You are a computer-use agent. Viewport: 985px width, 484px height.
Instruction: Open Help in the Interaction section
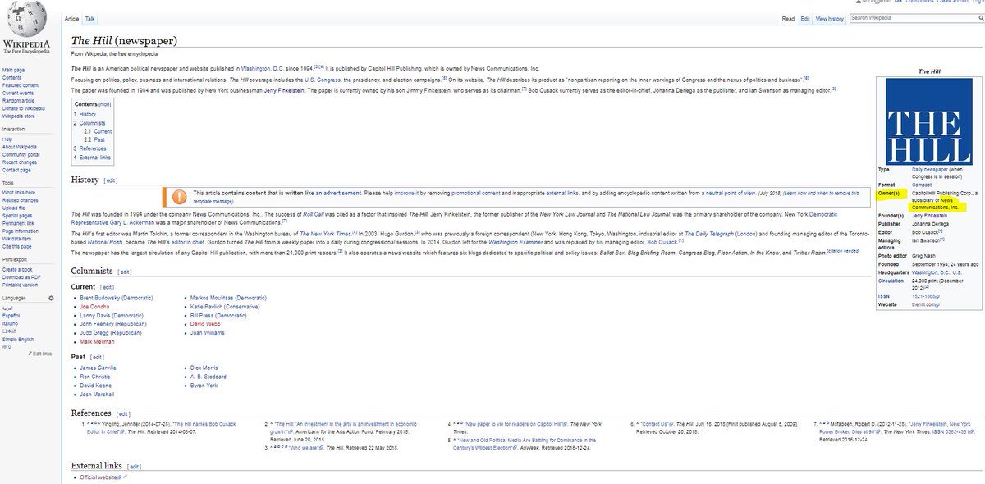point(7,139)
